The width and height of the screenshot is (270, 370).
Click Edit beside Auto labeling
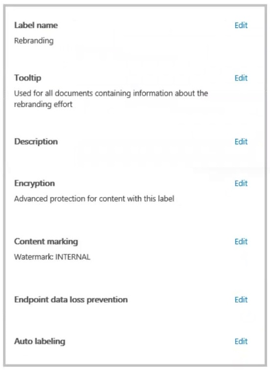(241, 342)
